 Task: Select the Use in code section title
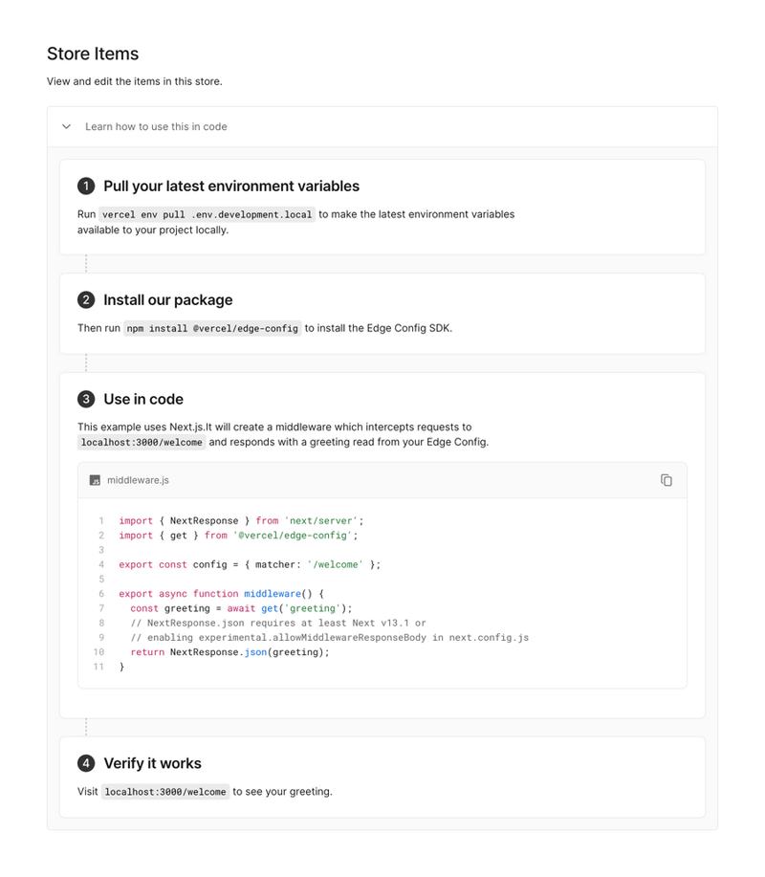pyautogui.click(x=143, y=399)
